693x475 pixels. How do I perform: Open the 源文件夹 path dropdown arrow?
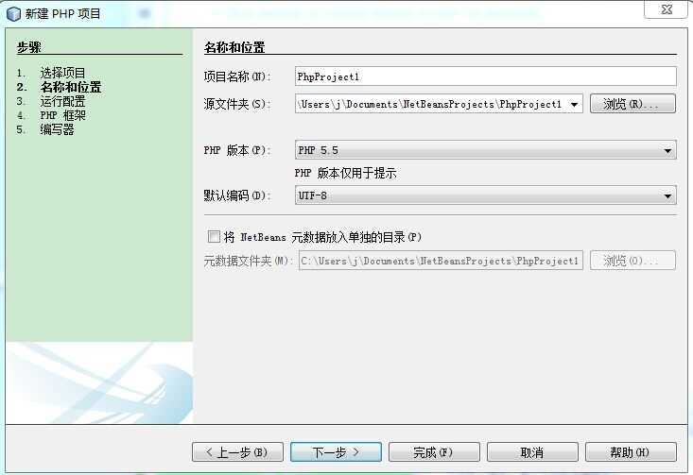click(574, 104)
